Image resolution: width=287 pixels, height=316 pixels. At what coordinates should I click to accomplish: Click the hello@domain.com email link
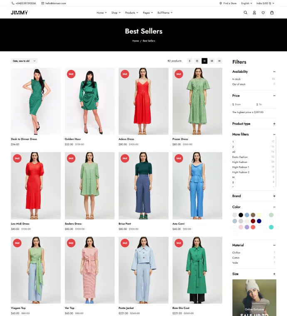55,3
